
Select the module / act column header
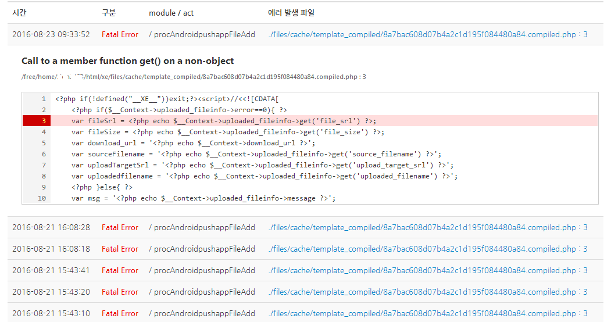coord(171,13)
